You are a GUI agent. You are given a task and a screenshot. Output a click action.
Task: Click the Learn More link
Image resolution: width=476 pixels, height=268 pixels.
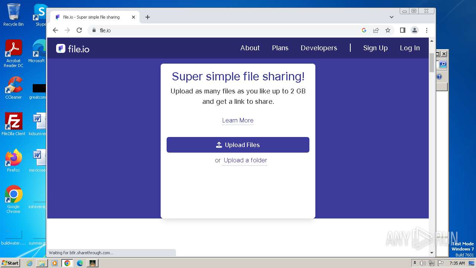pyautogui.click(x=238, y=120)
